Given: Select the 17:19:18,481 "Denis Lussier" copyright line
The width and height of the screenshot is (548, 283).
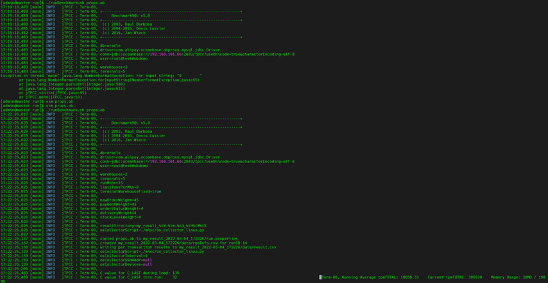Looking at the screenshot, I should 83,29.
